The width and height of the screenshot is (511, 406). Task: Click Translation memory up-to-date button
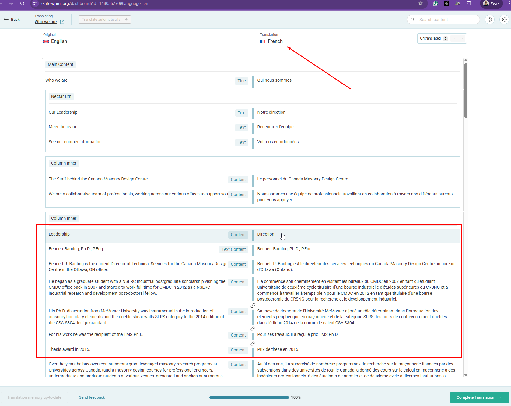click(x=34, y=397)
